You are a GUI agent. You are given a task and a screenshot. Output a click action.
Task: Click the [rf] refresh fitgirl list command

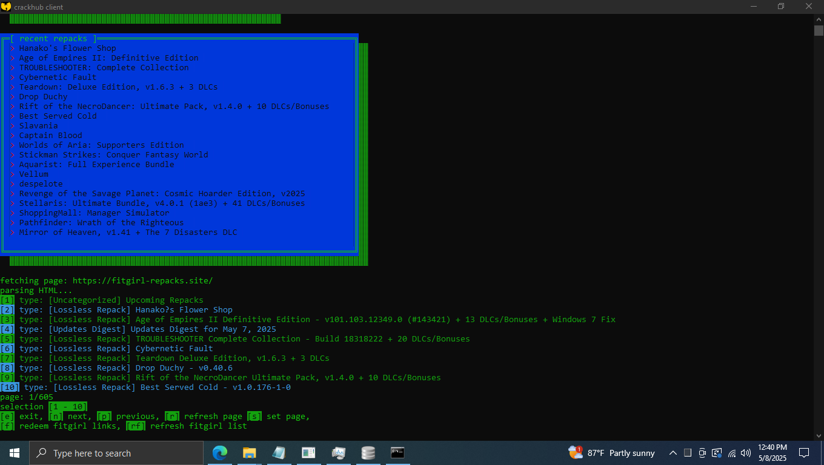point(187,426)
